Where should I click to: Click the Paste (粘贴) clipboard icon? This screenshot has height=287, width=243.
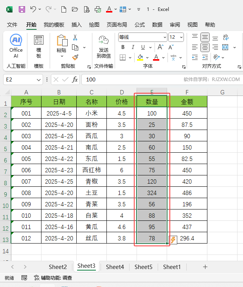62,40
